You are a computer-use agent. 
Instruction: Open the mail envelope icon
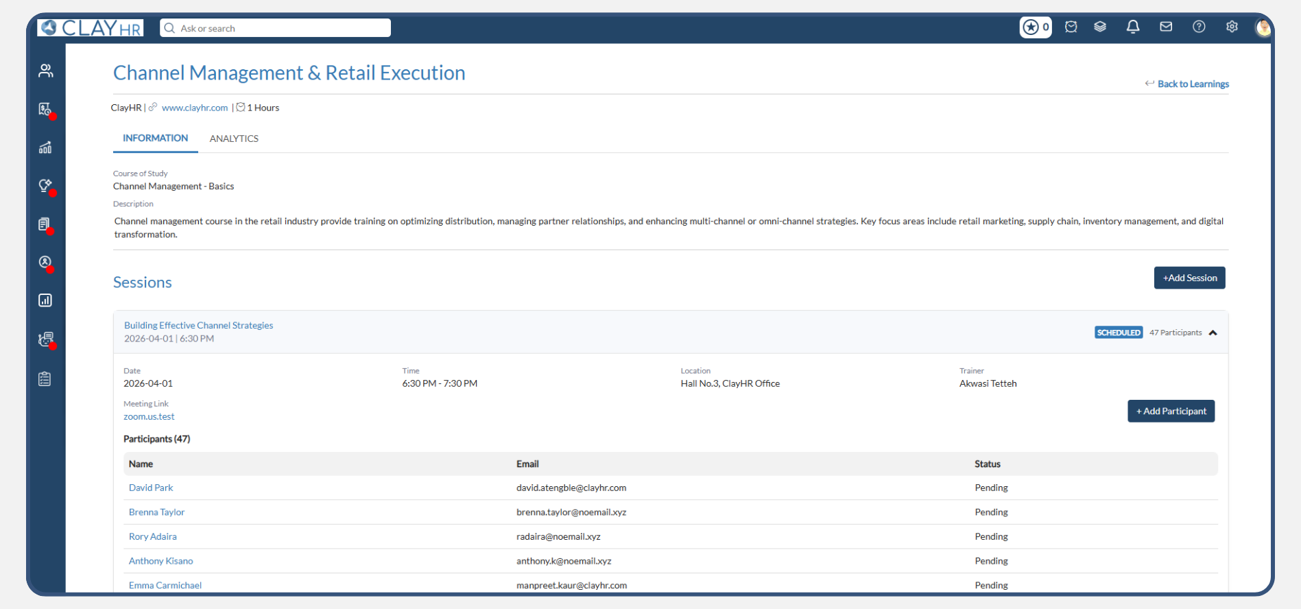1166,27
